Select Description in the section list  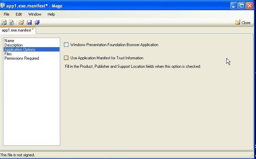32,45
